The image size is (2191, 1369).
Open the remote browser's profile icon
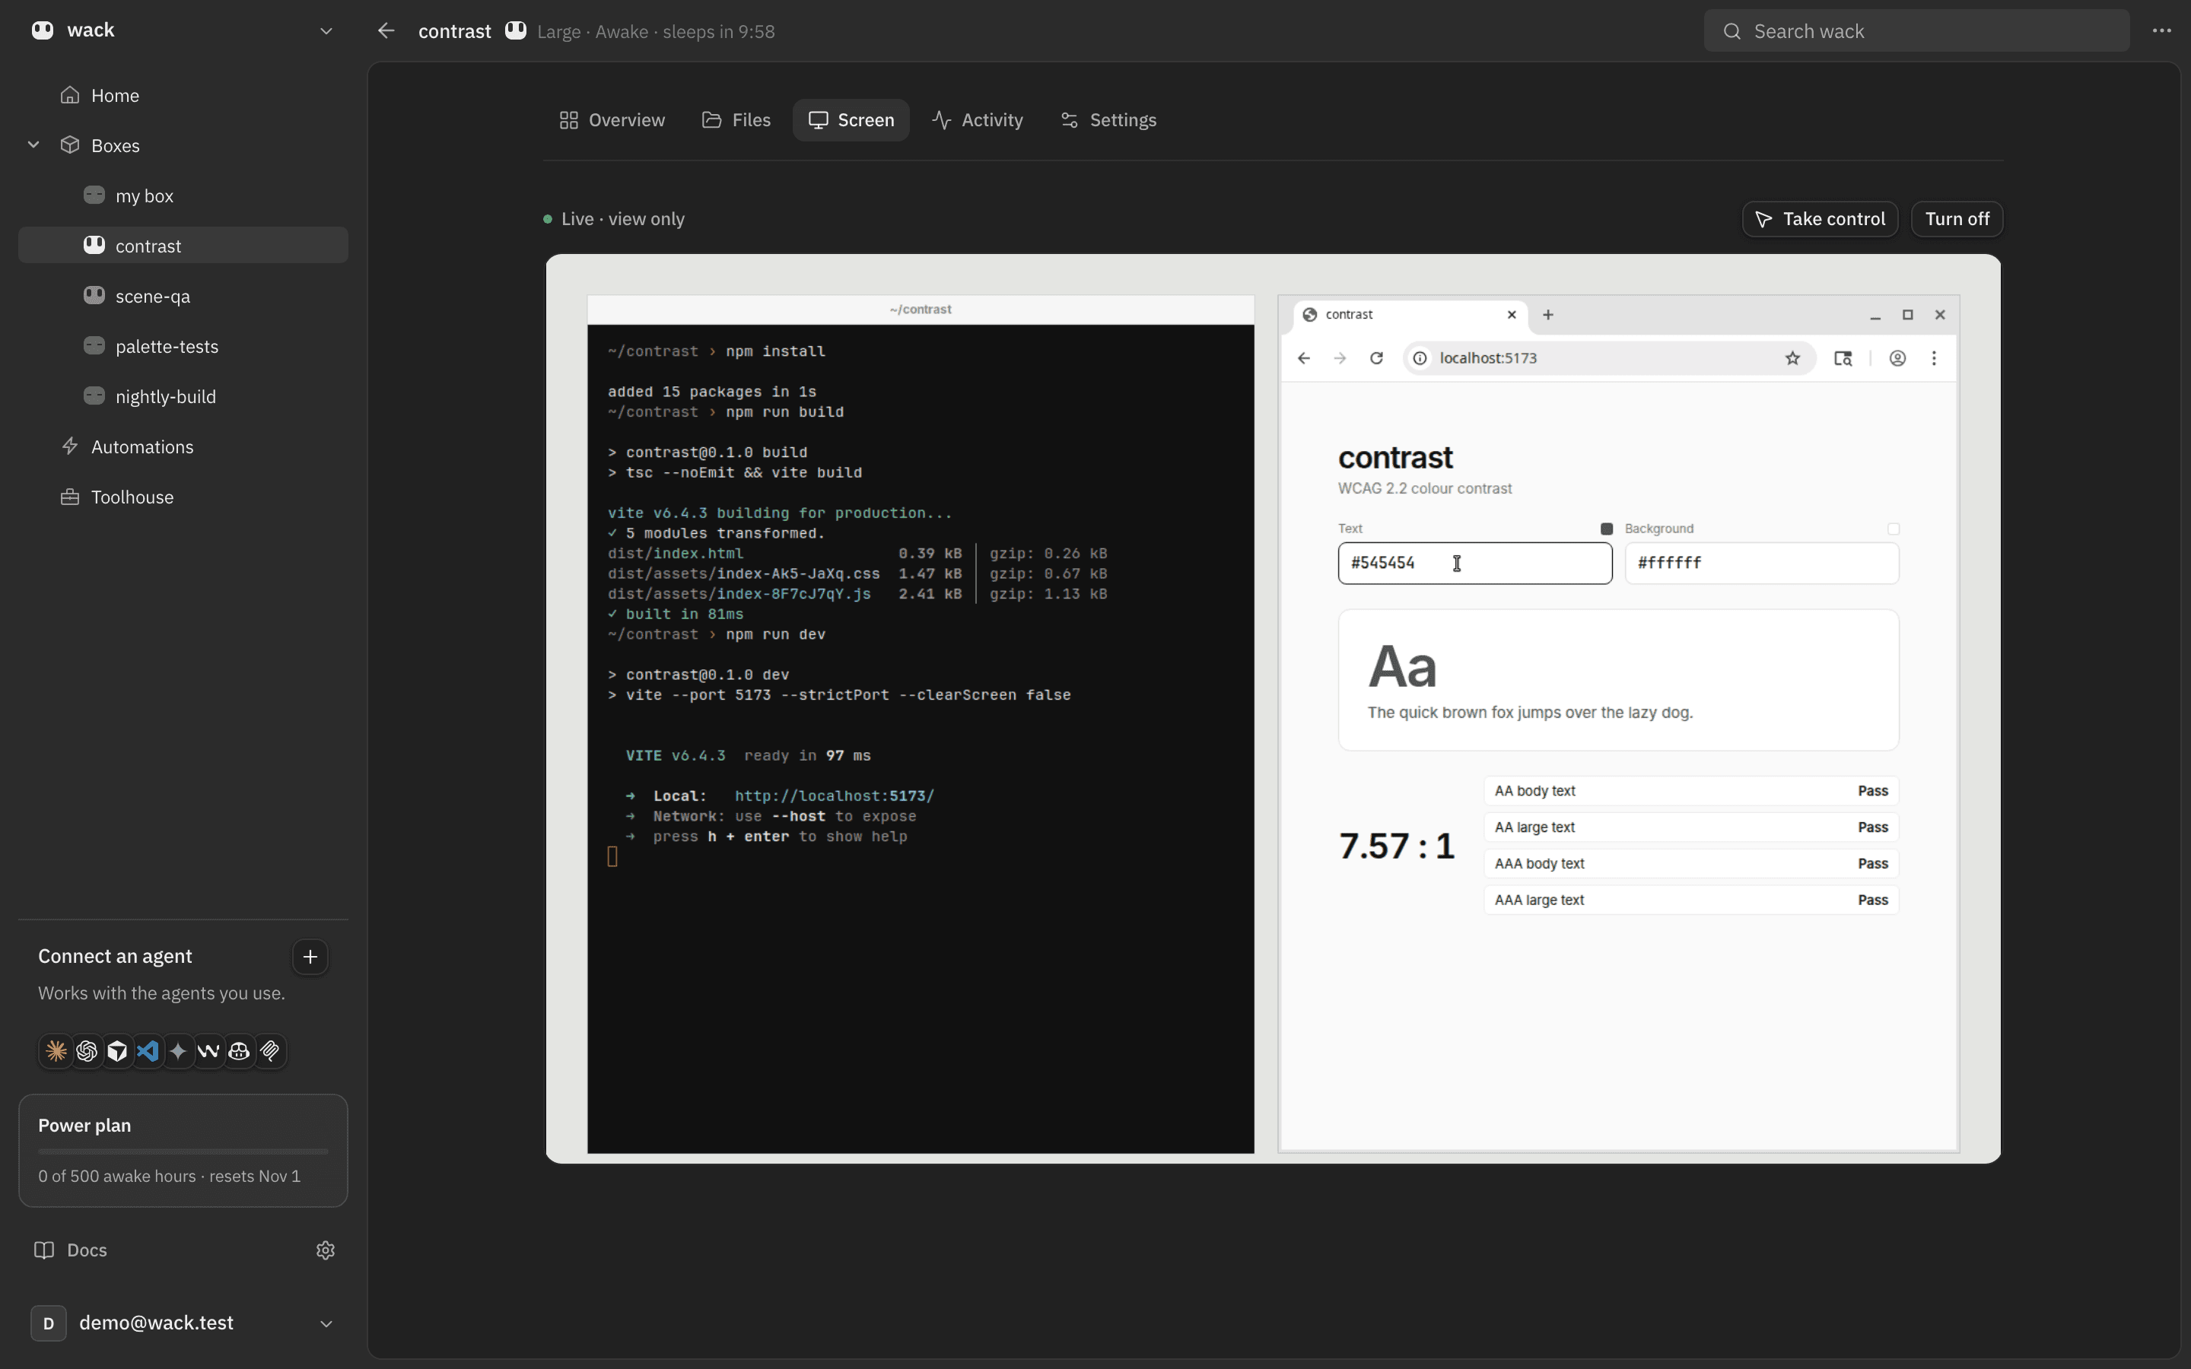1897,358
